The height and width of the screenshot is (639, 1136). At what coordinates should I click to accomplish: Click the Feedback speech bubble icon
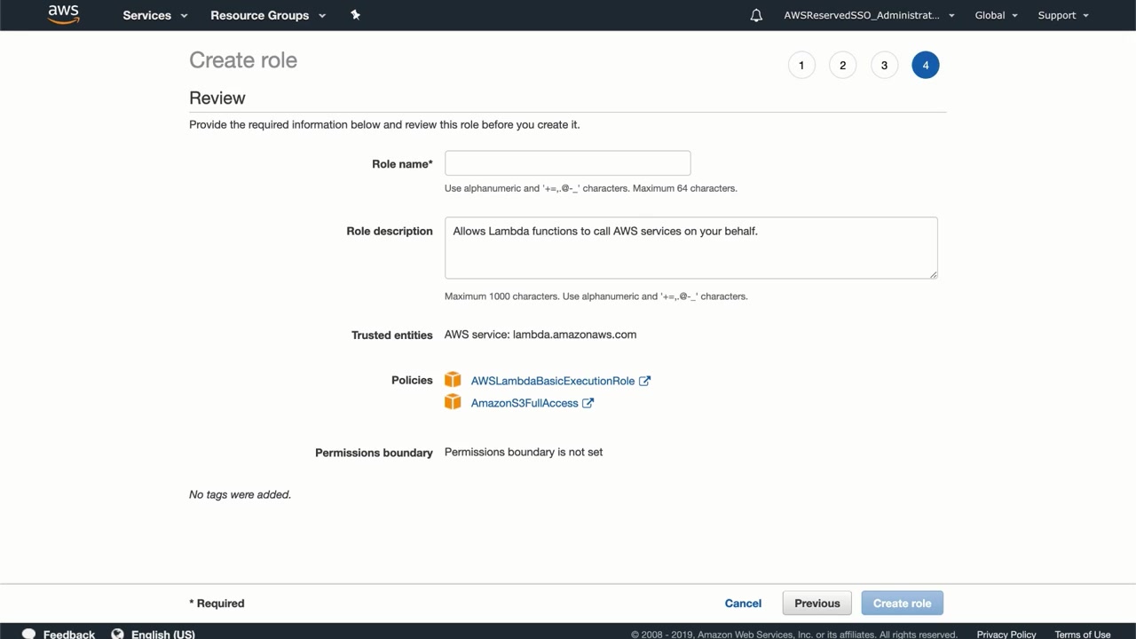tap(28, 634)
